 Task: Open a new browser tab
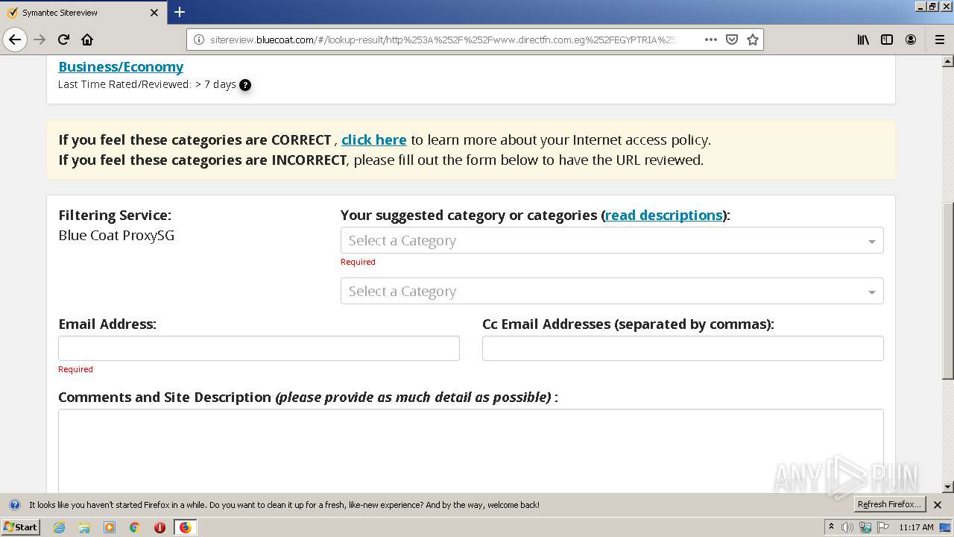180,12
